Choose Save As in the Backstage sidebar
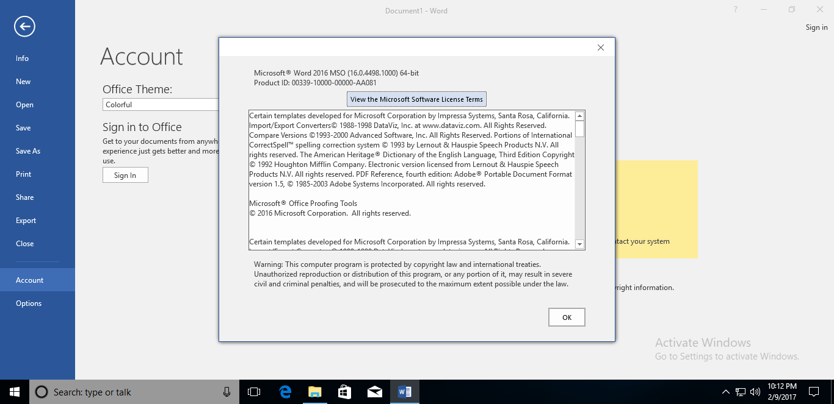The width and height of the screenshot is (834, 404). 37,151
